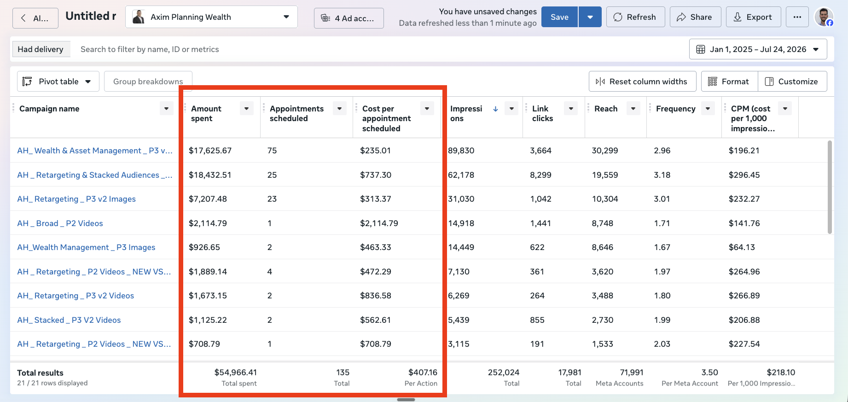Sort by Impressions descending arrow
Screen dimensions: 848x402
click(495, 109)
